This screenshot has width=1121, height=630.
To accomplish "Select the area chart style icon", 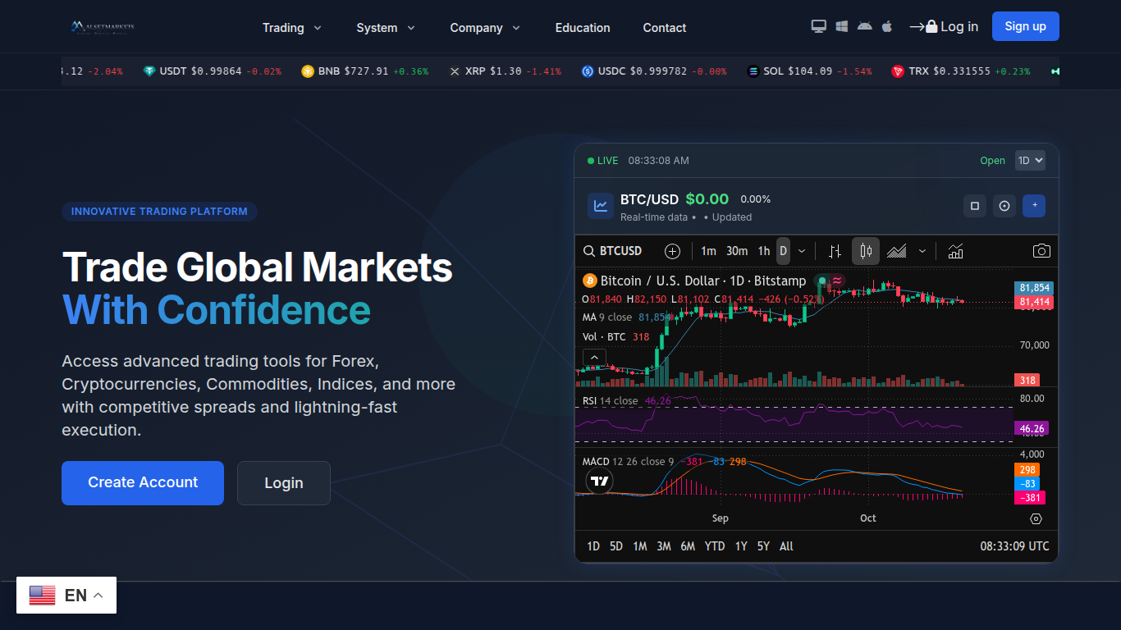I will click(x=897, y=251).
